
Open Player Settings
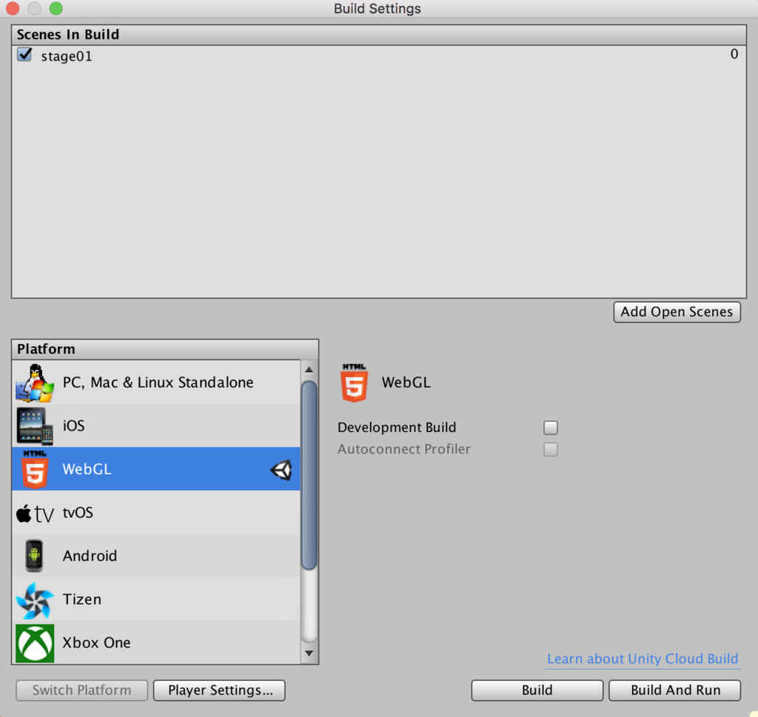tap(219, 690)
